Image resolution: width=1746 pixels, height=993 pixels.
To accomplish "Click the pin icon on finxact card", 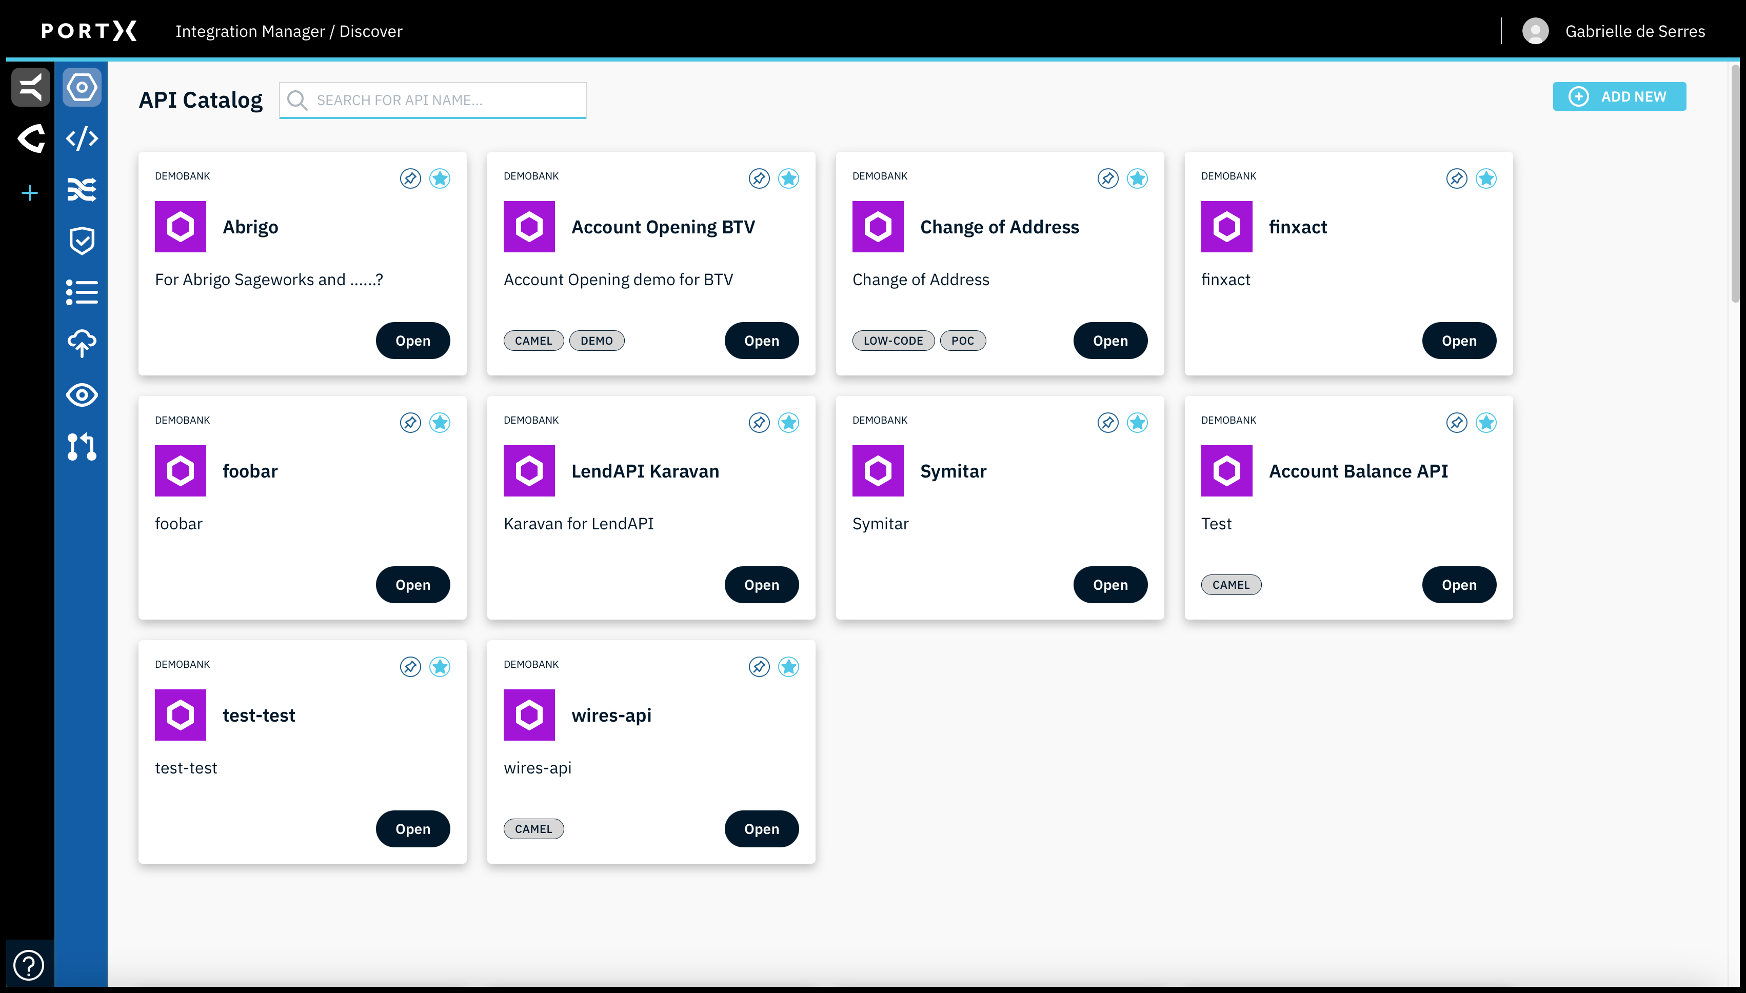I will pyautogui.click(x=1457, y=178).
